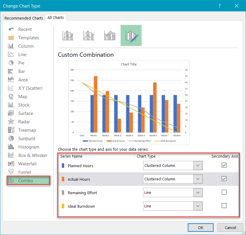
Task: Select Clustered Column - Line on Secondary Axis icon
Action: (x=89, y=35)
